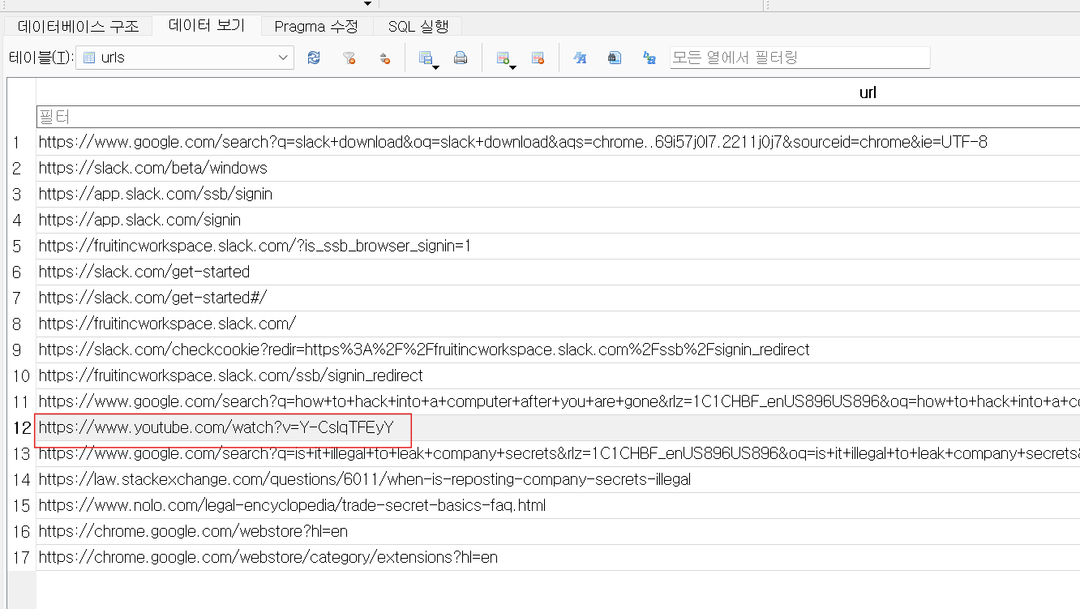Expand the arrow beside the save table icon

point(436,66)
